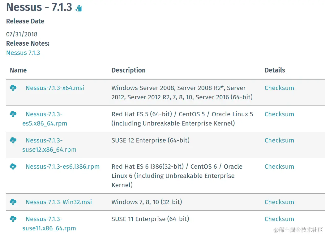Image resolution: width=325 pixels, height=235 pixels.
Task: Click the release date 07/31/2018
Action: (x=22, y=34)
